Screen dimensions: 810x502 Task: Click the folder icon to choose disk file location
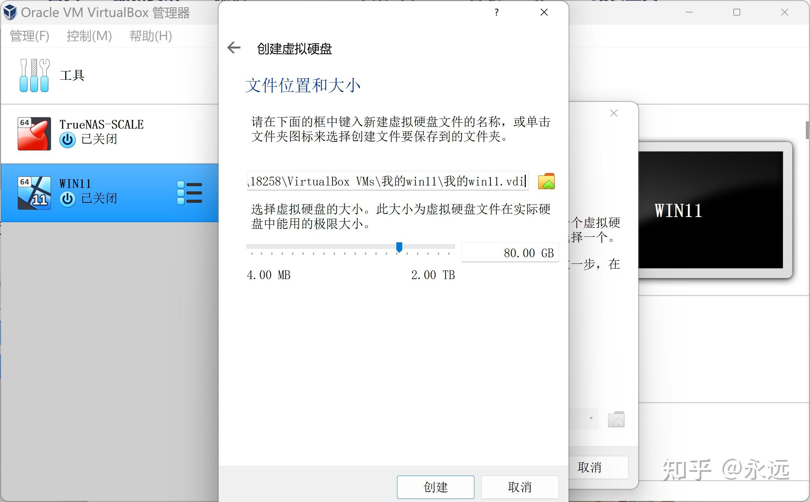click(x=547, y=181)
